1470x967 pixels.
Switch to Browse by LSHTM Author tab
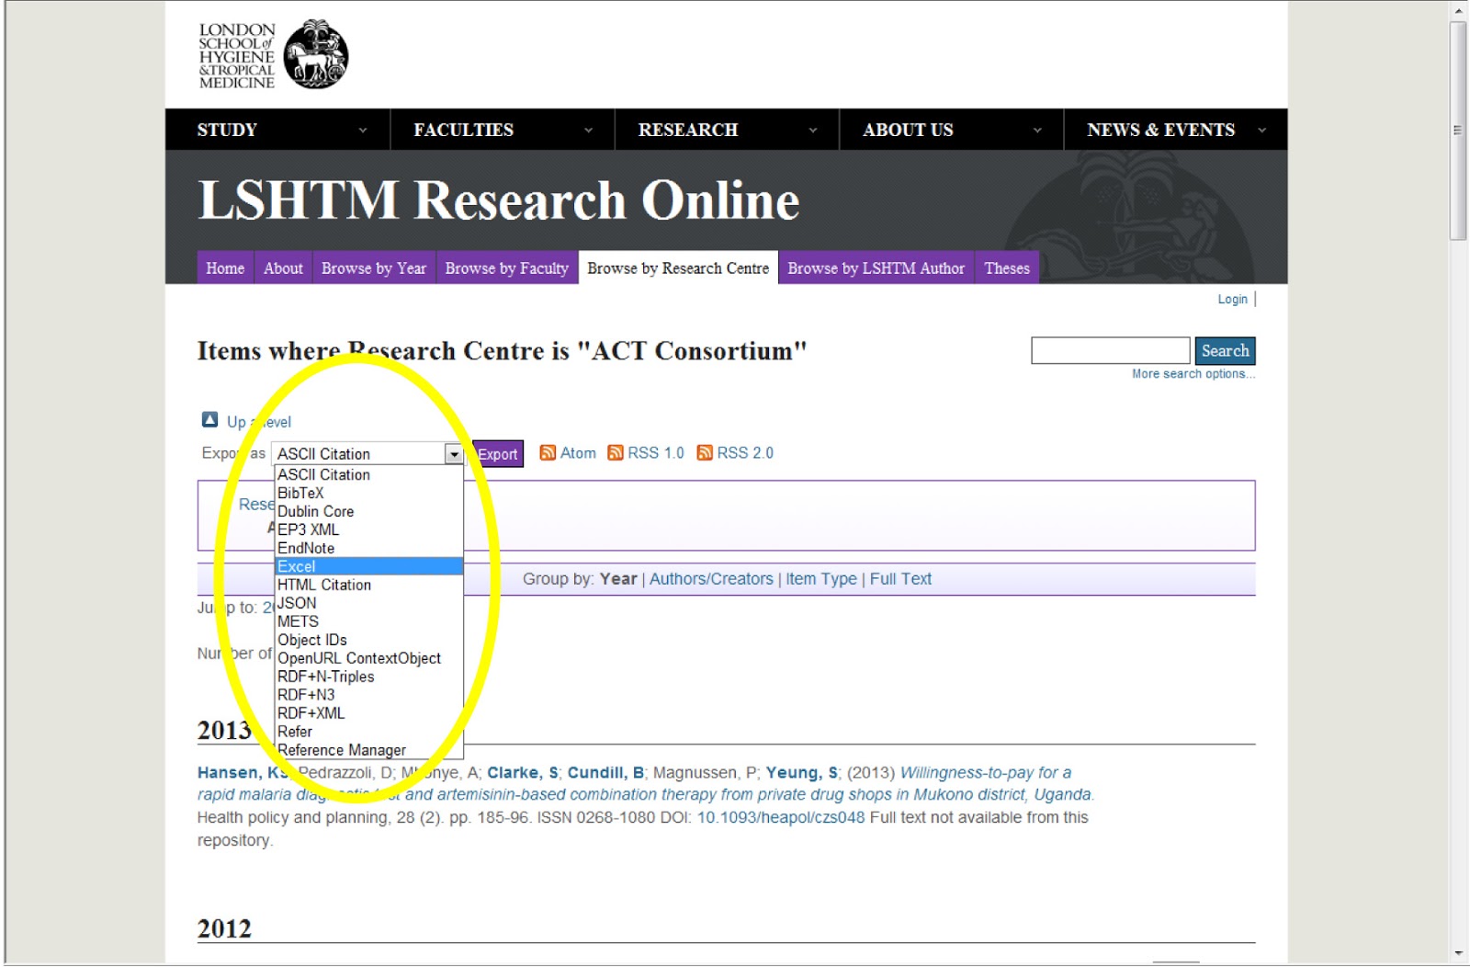tap(876, 267)
